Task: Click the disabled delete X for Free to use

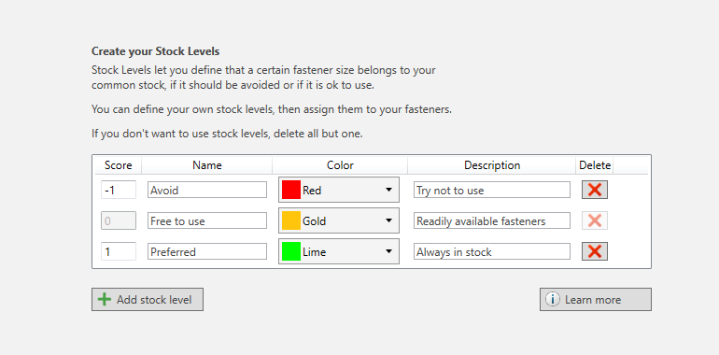Action: tap(595, 220)
